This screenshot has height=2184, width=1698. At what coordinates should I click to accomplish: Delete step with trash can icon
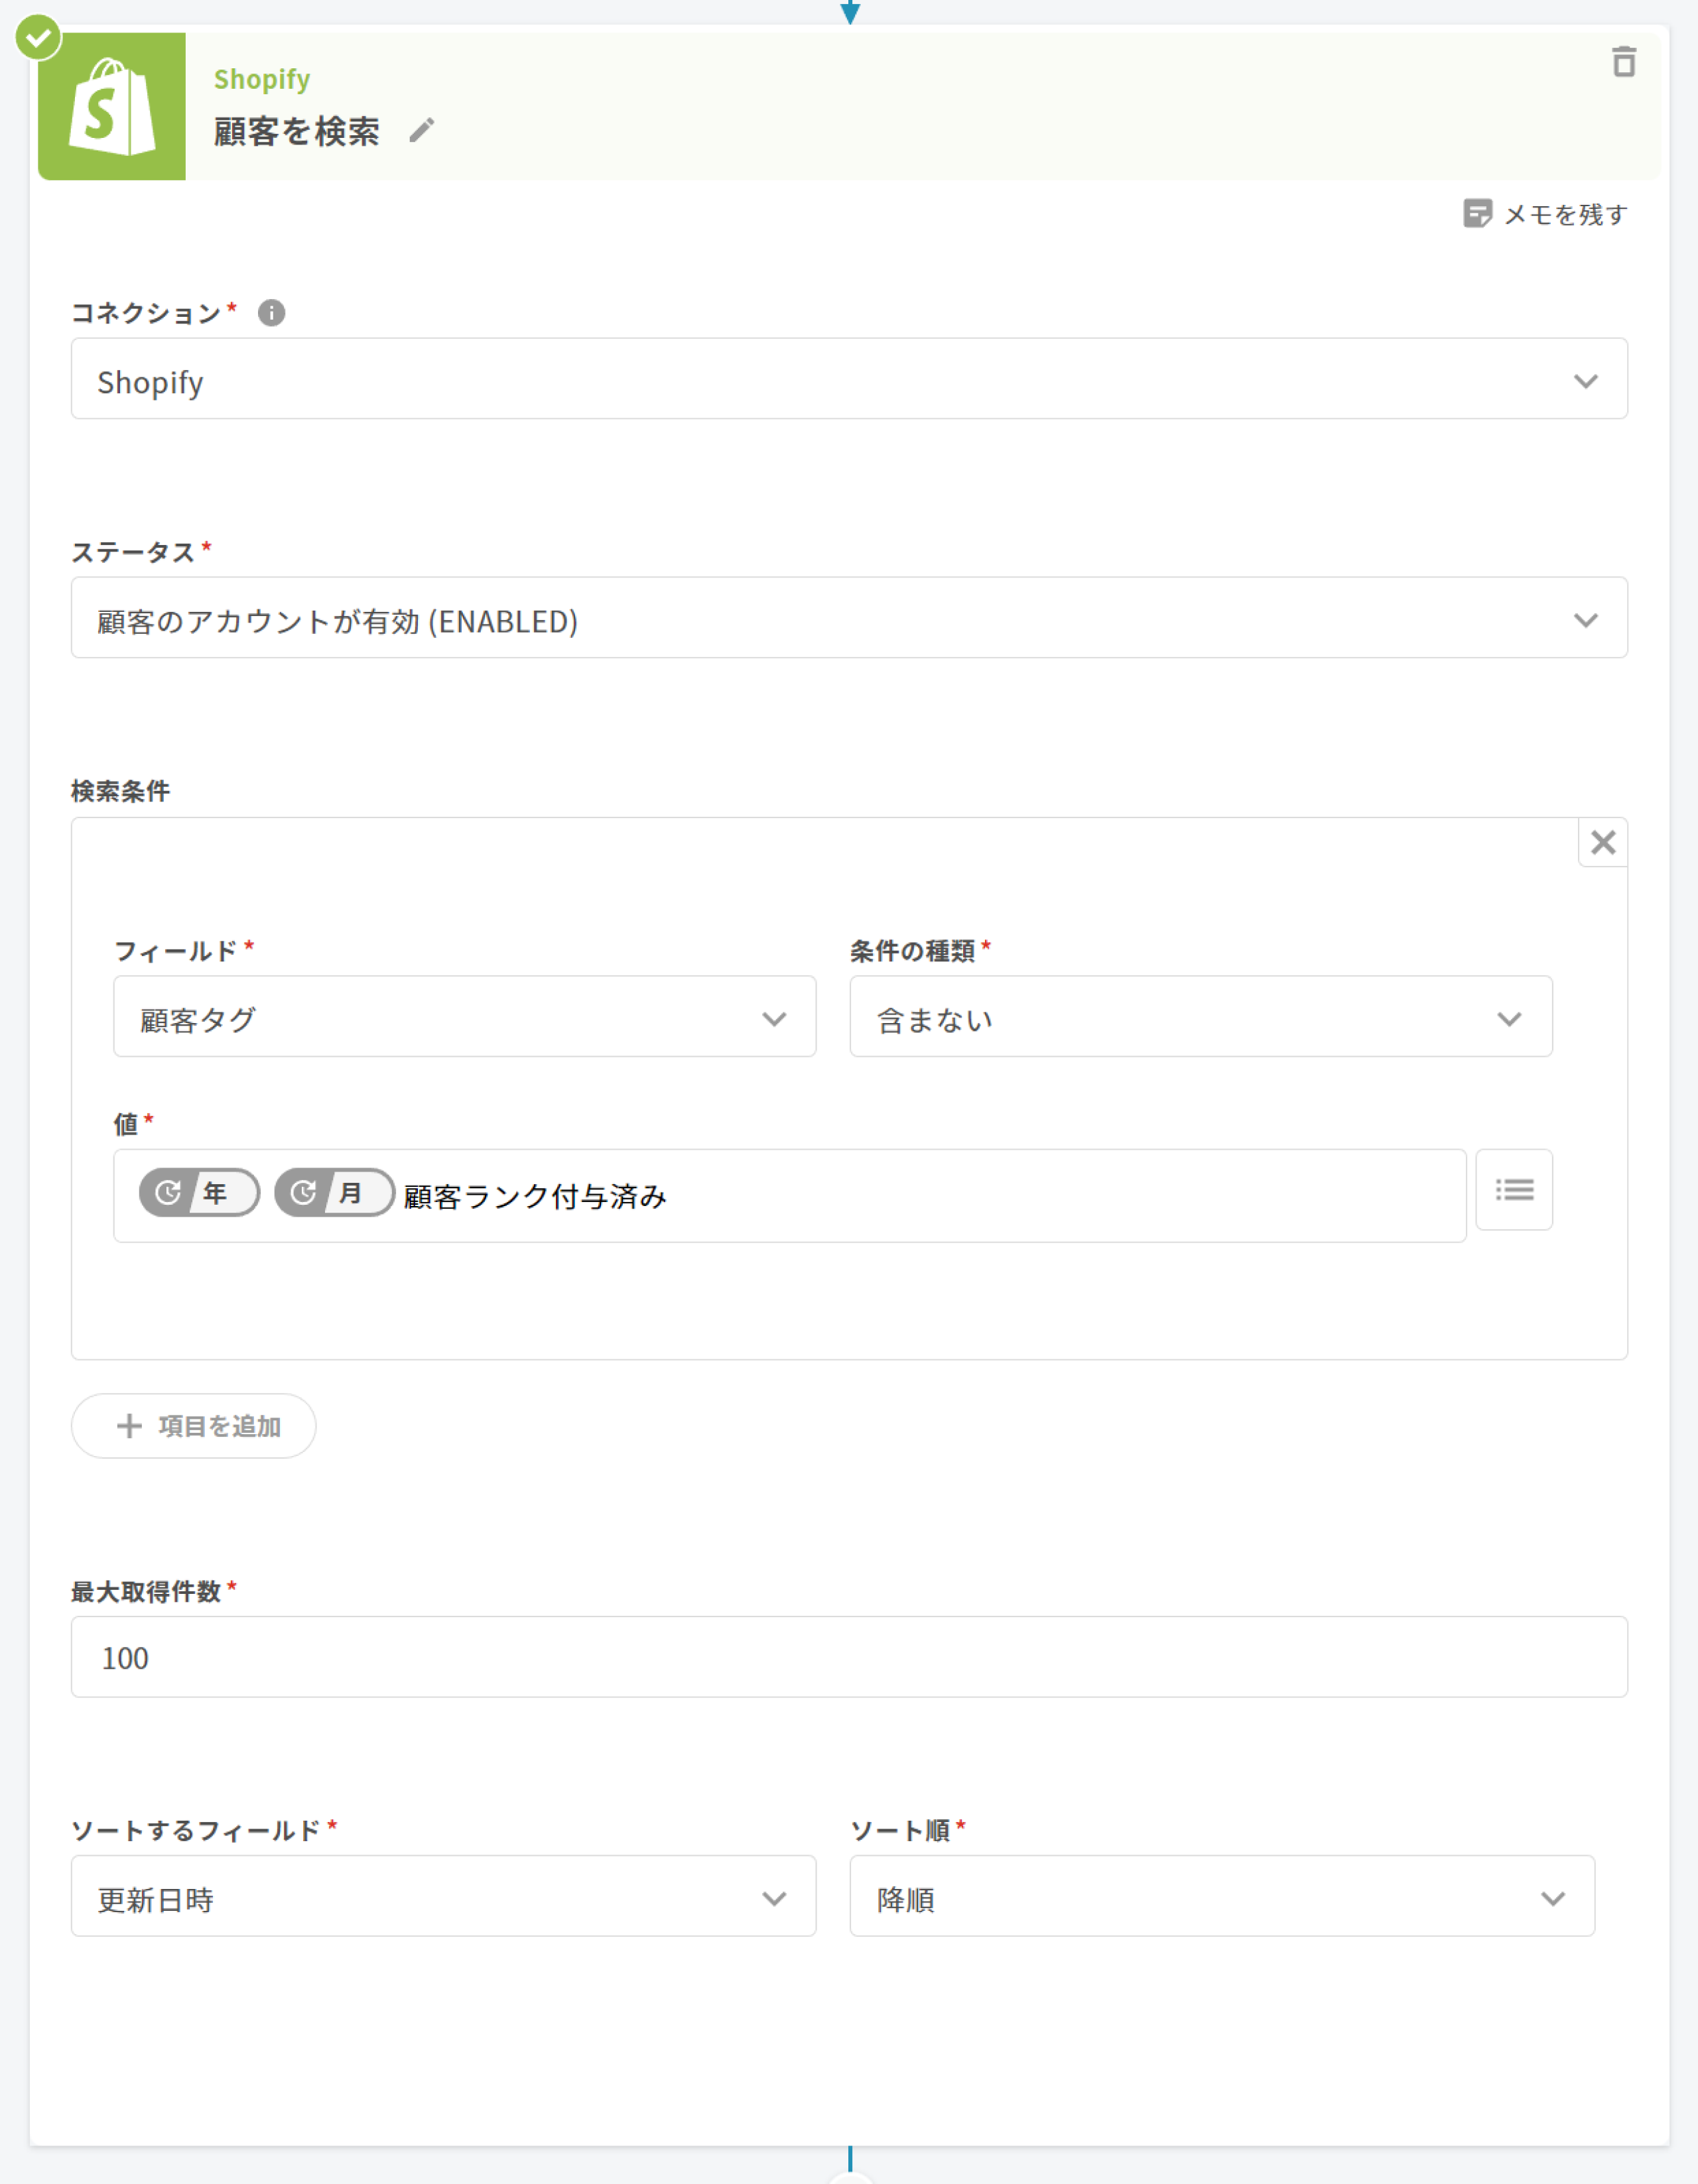pos(1623,62)
